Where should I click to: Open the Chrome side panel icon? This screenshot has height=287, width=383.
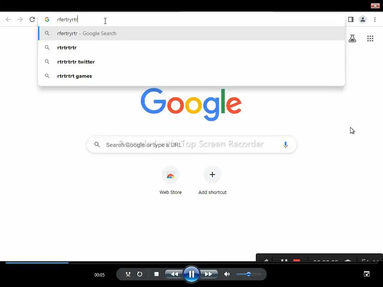tap(351, 19)
